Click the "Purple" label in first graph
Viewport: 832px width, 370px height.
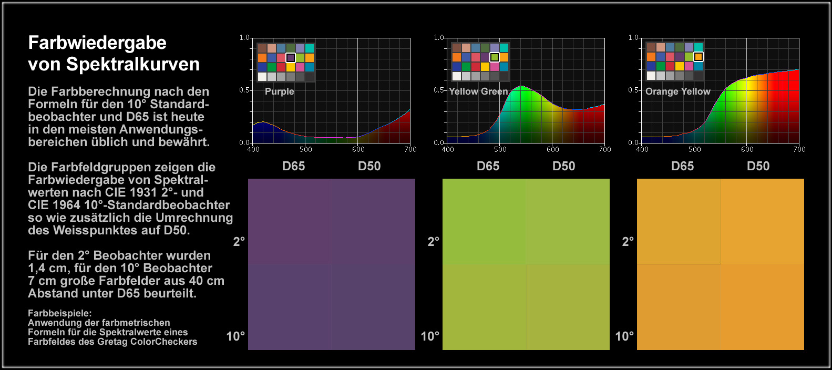pos(279,91)
